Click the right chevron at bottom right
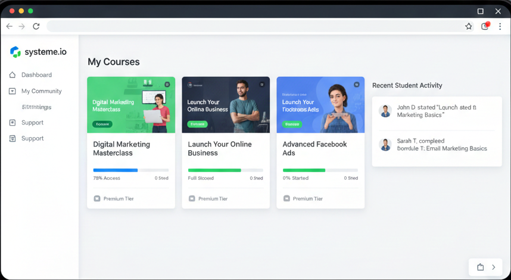Screen dimensions: 511x280 tap(494, 267)
